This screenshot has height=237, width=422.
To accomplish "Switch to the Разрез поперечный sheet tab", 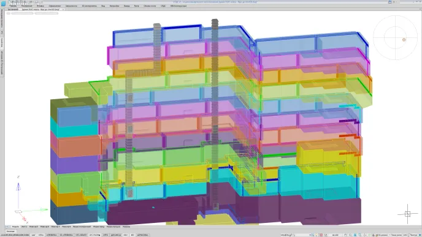I will (82, 227).
